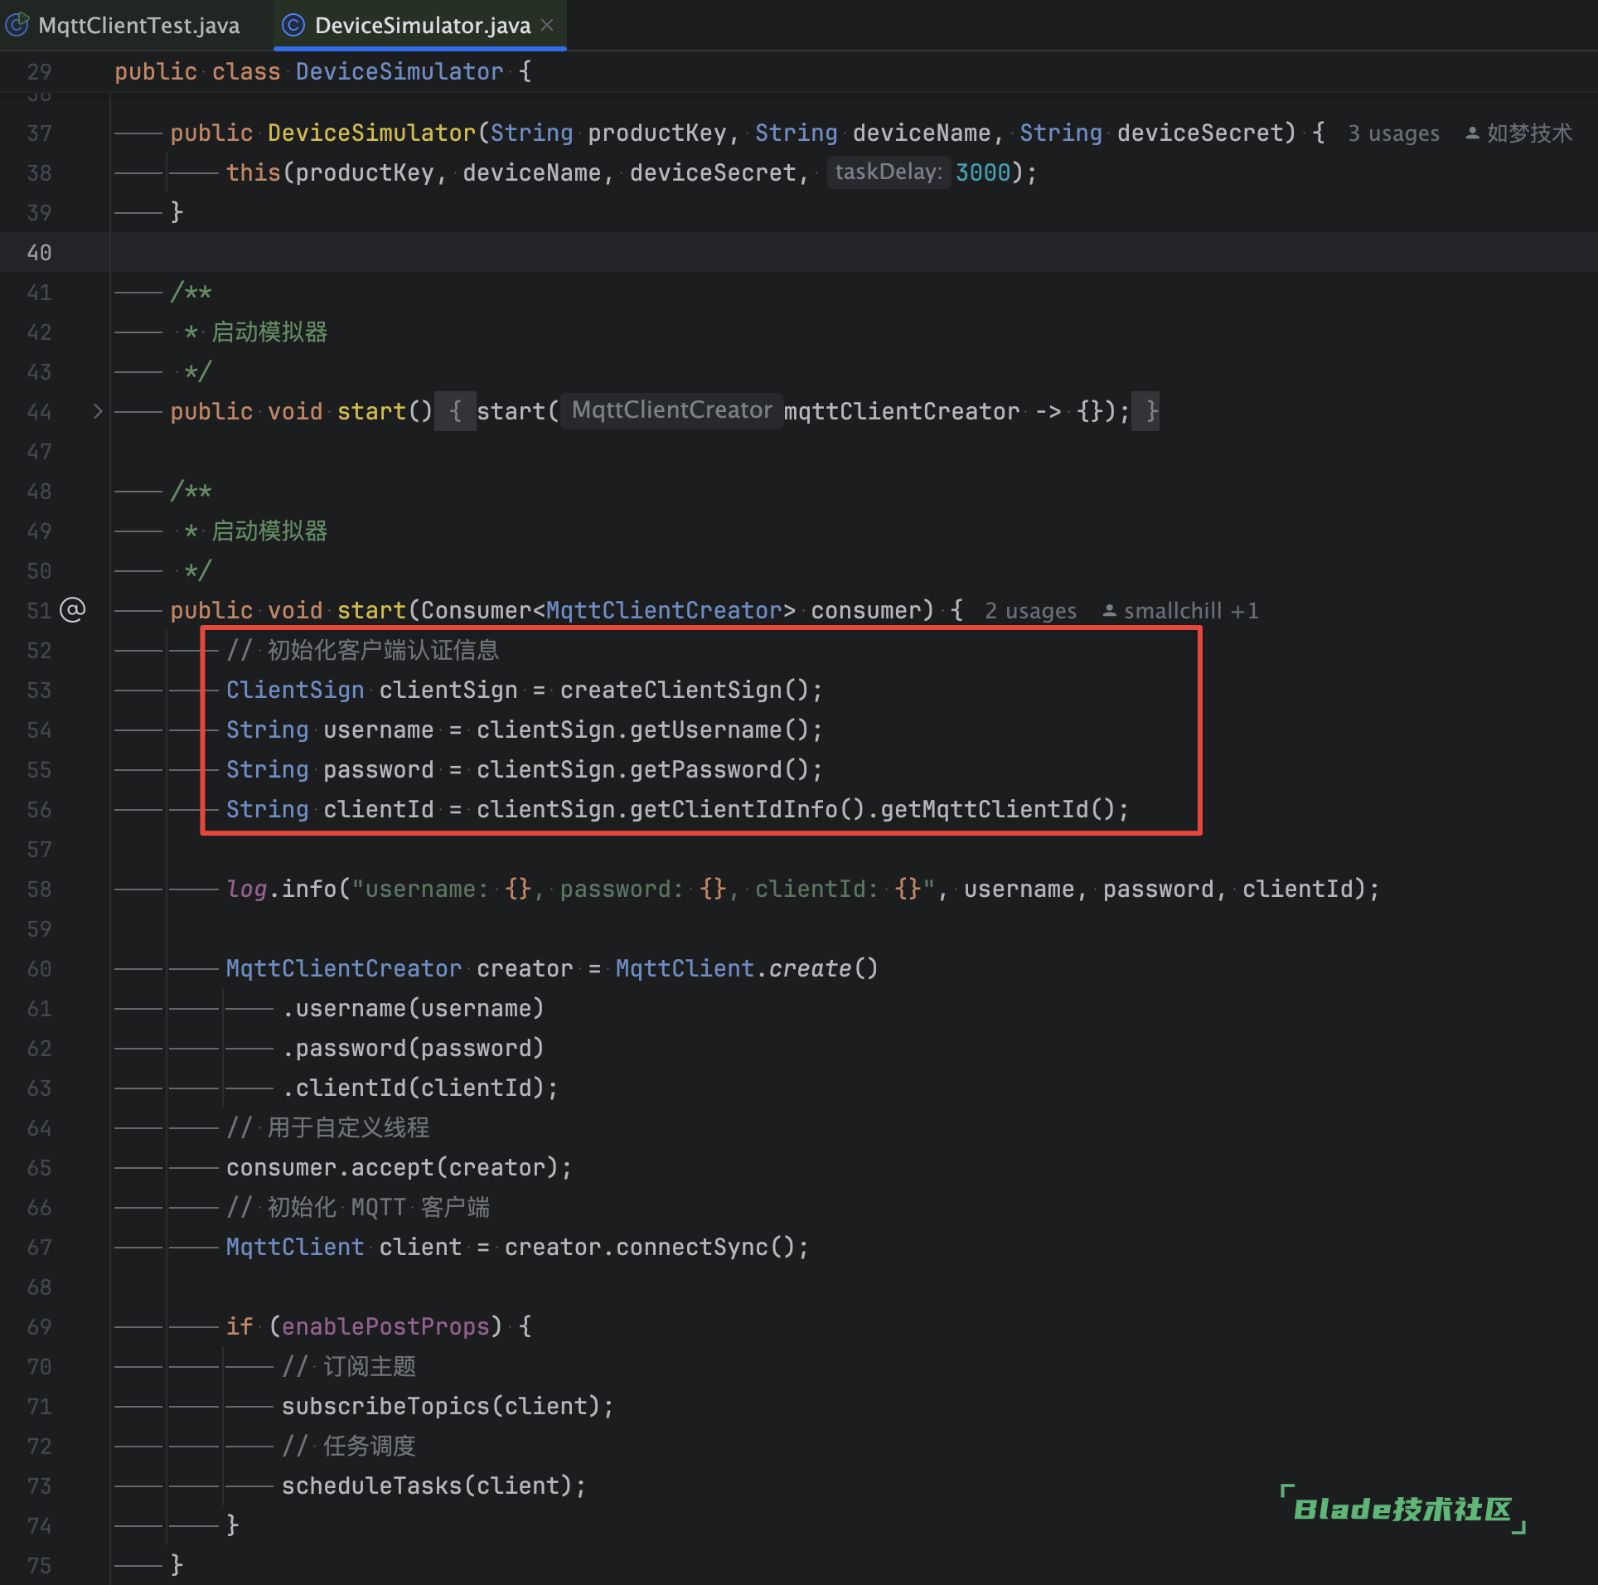
Task: Click the comment '// 任务调度'
Action: point(349,1446)
